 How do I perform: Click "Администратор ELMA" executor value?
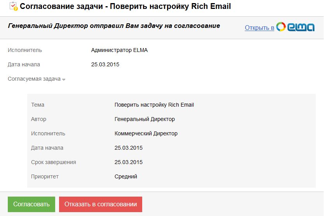pos(119,50)
